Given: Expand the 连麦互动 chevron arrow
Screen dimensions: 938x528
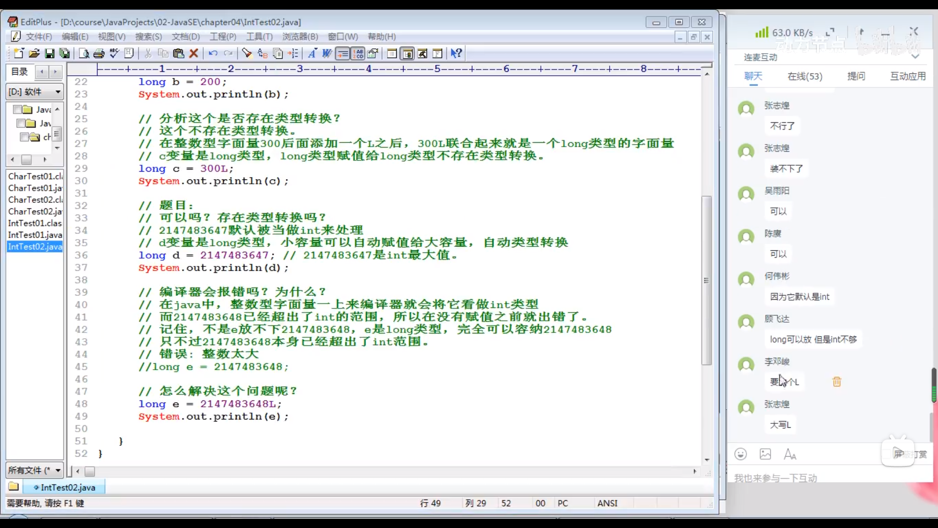Looking at the screenshot, I should 915,57.
